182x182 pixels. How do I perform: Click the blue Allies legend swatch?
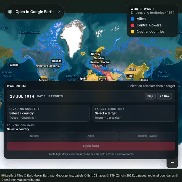coord(133,19)
